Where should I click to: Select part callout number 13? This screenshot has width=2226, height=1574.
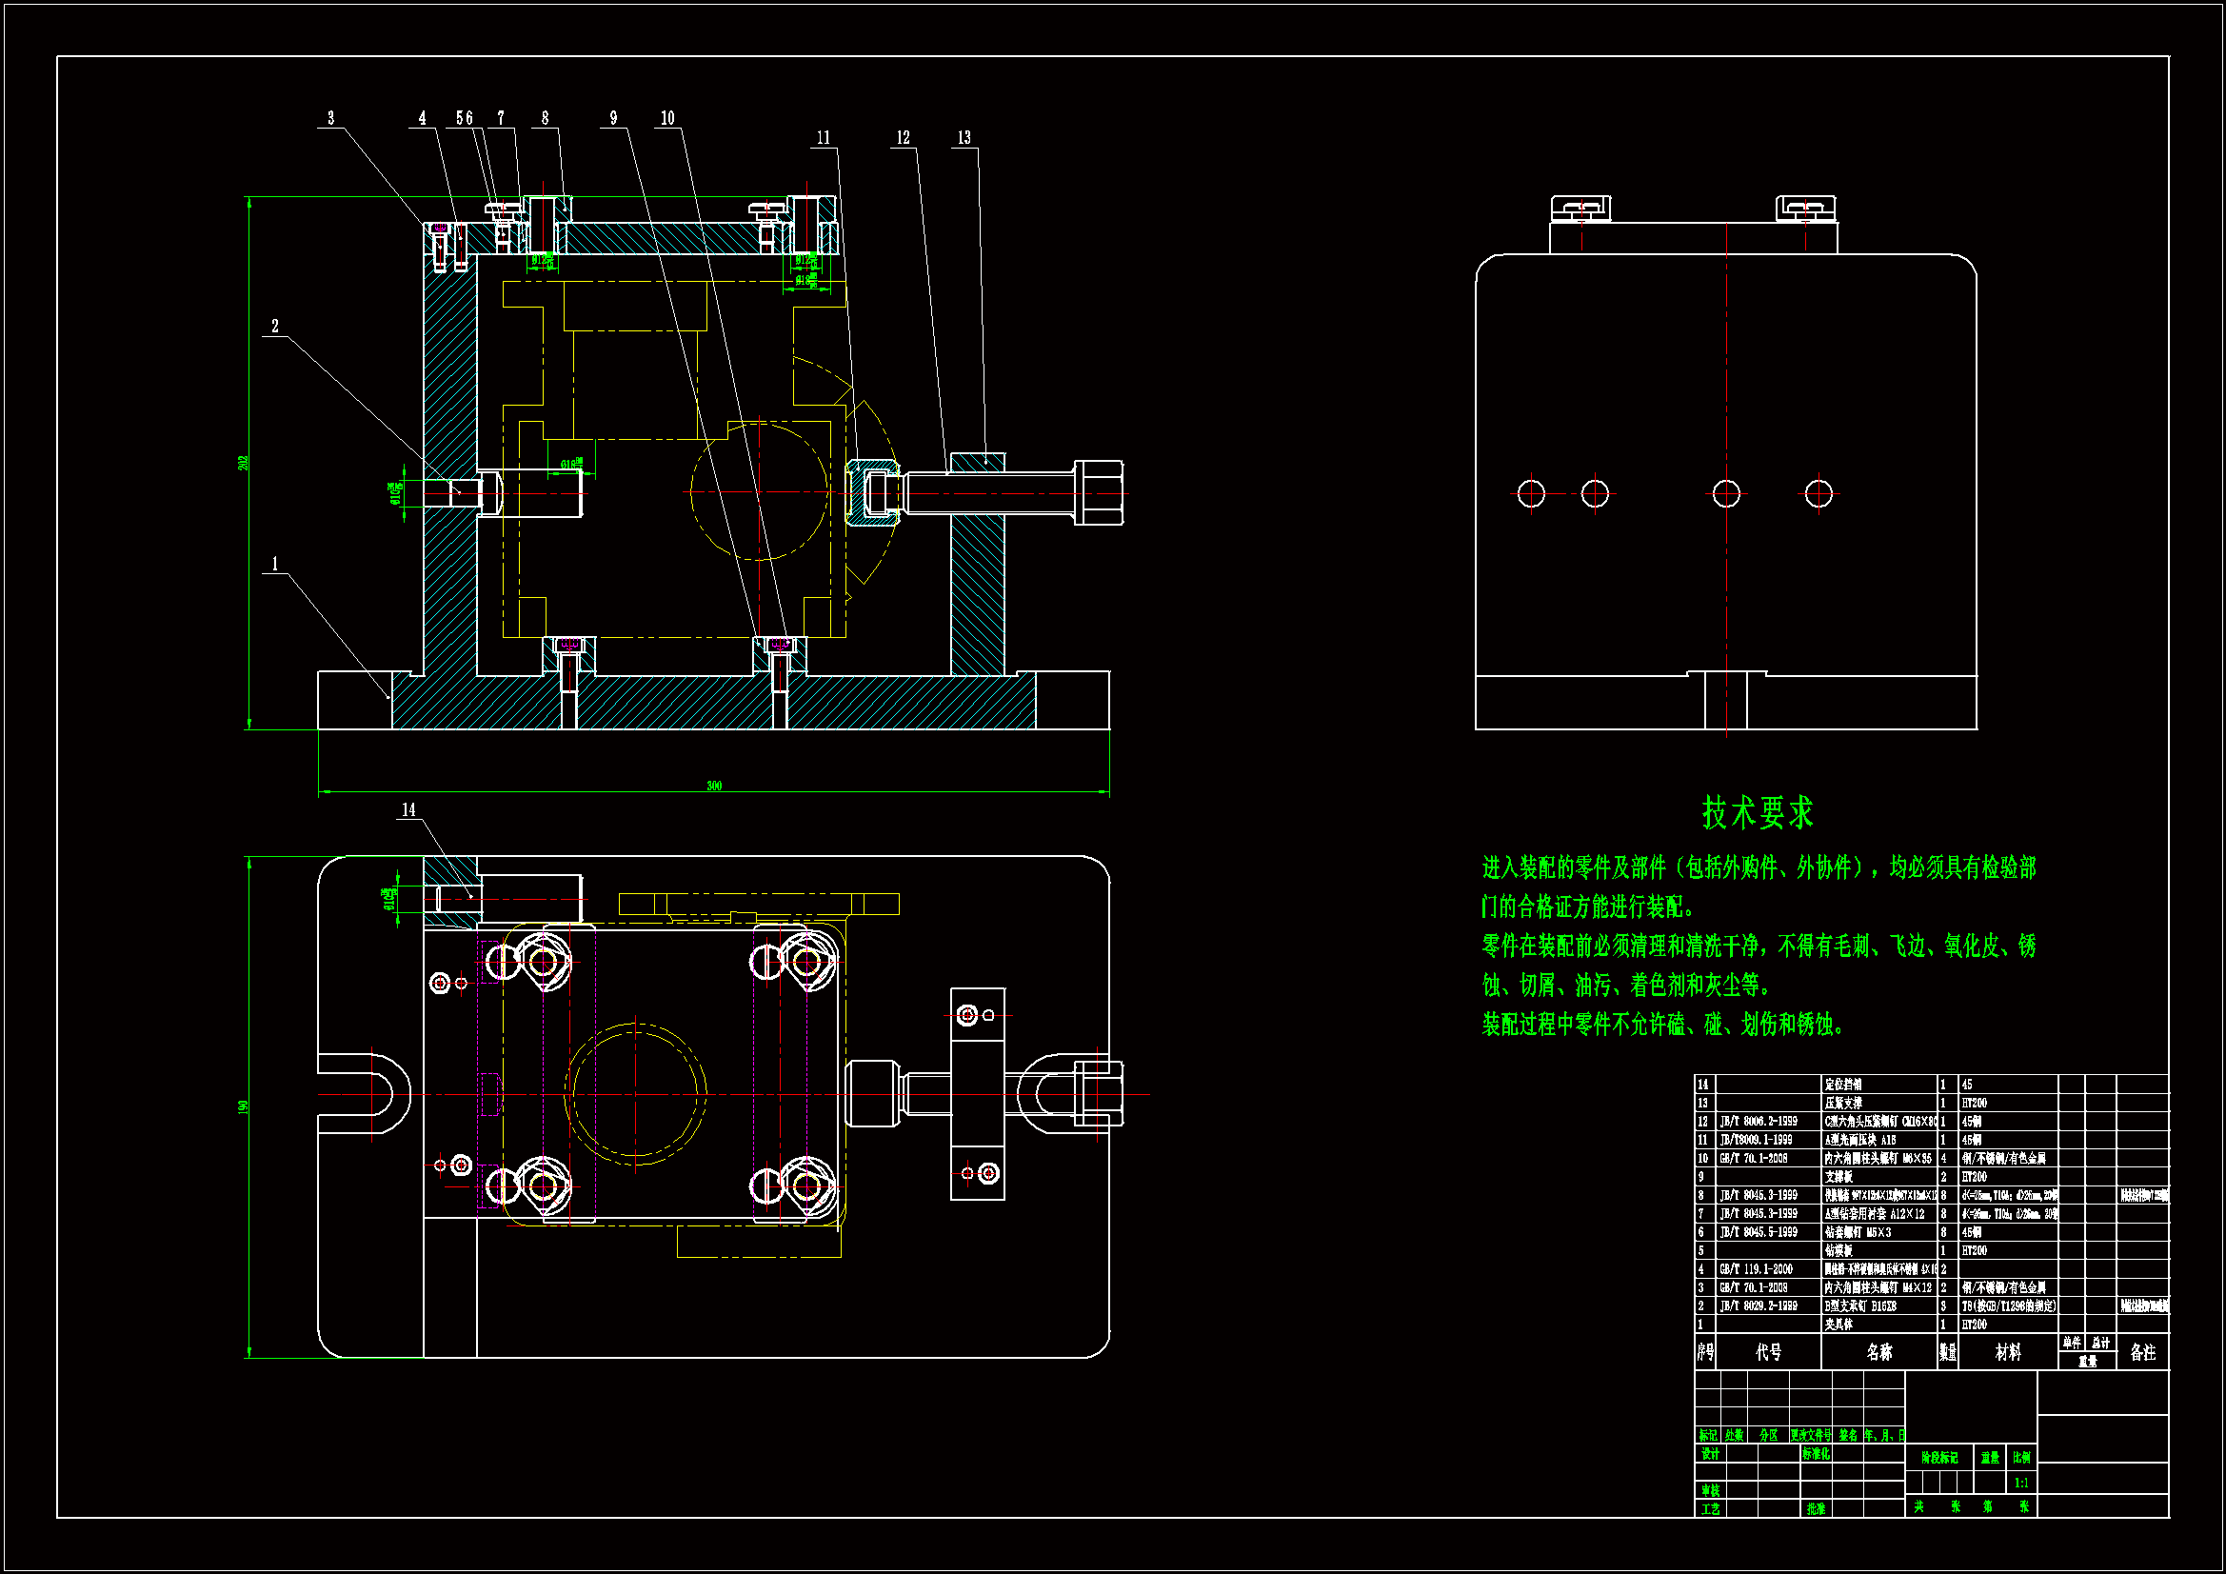coord(964,138)
